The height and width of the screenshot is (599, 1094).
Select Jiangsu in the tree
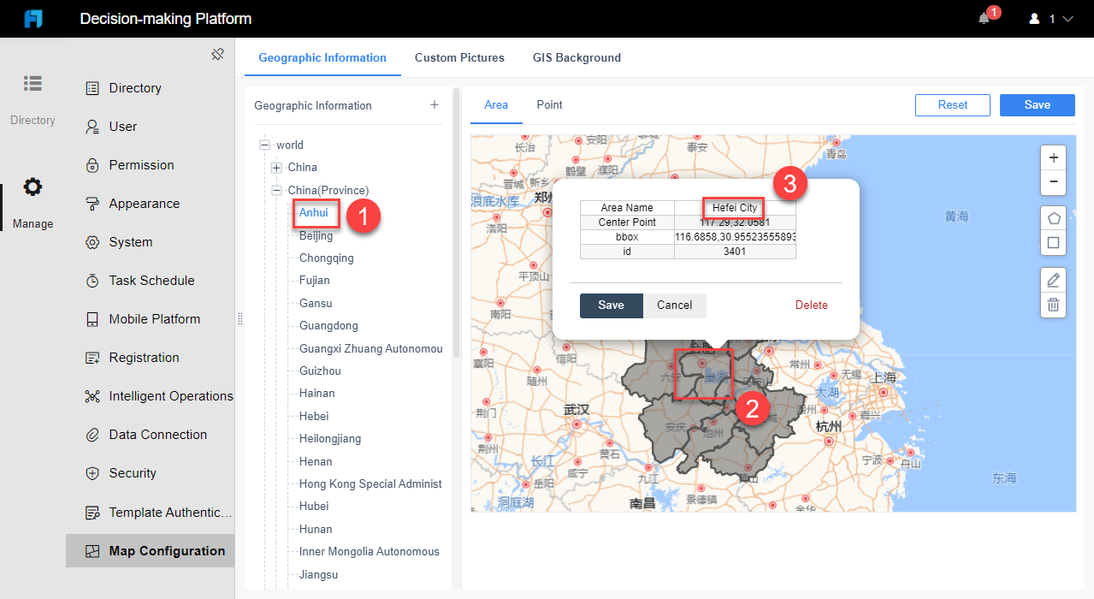pyautogui.click(x=318, y=574)
